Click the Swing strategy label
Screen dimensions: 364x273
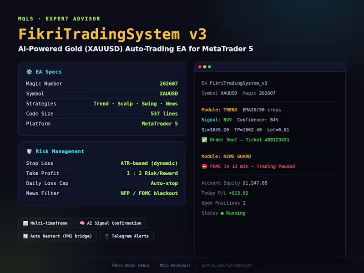149,104
